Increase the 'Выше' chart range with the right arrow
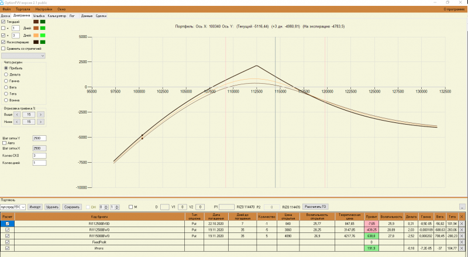Image resolution: width=468 pixels, height=257 pixels. [40, 115]
